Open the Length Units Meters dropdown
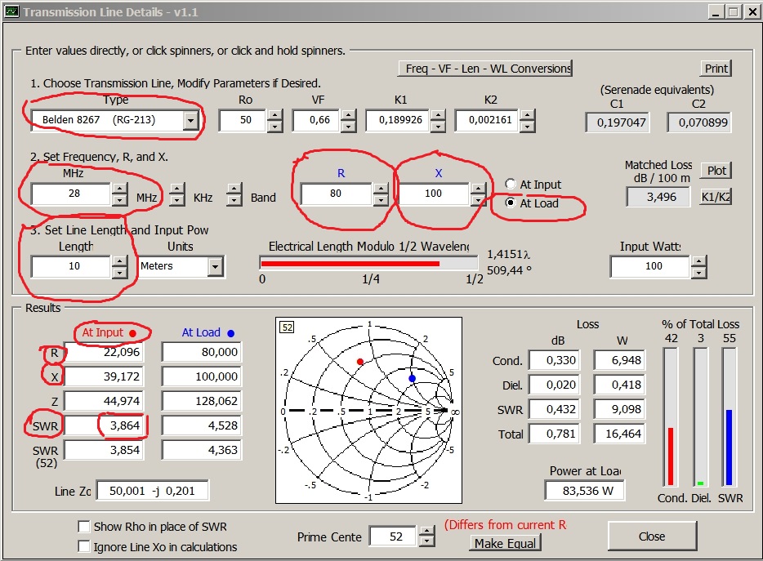Image resolution: width=763 pixels, height=561 pixels. 215,266
